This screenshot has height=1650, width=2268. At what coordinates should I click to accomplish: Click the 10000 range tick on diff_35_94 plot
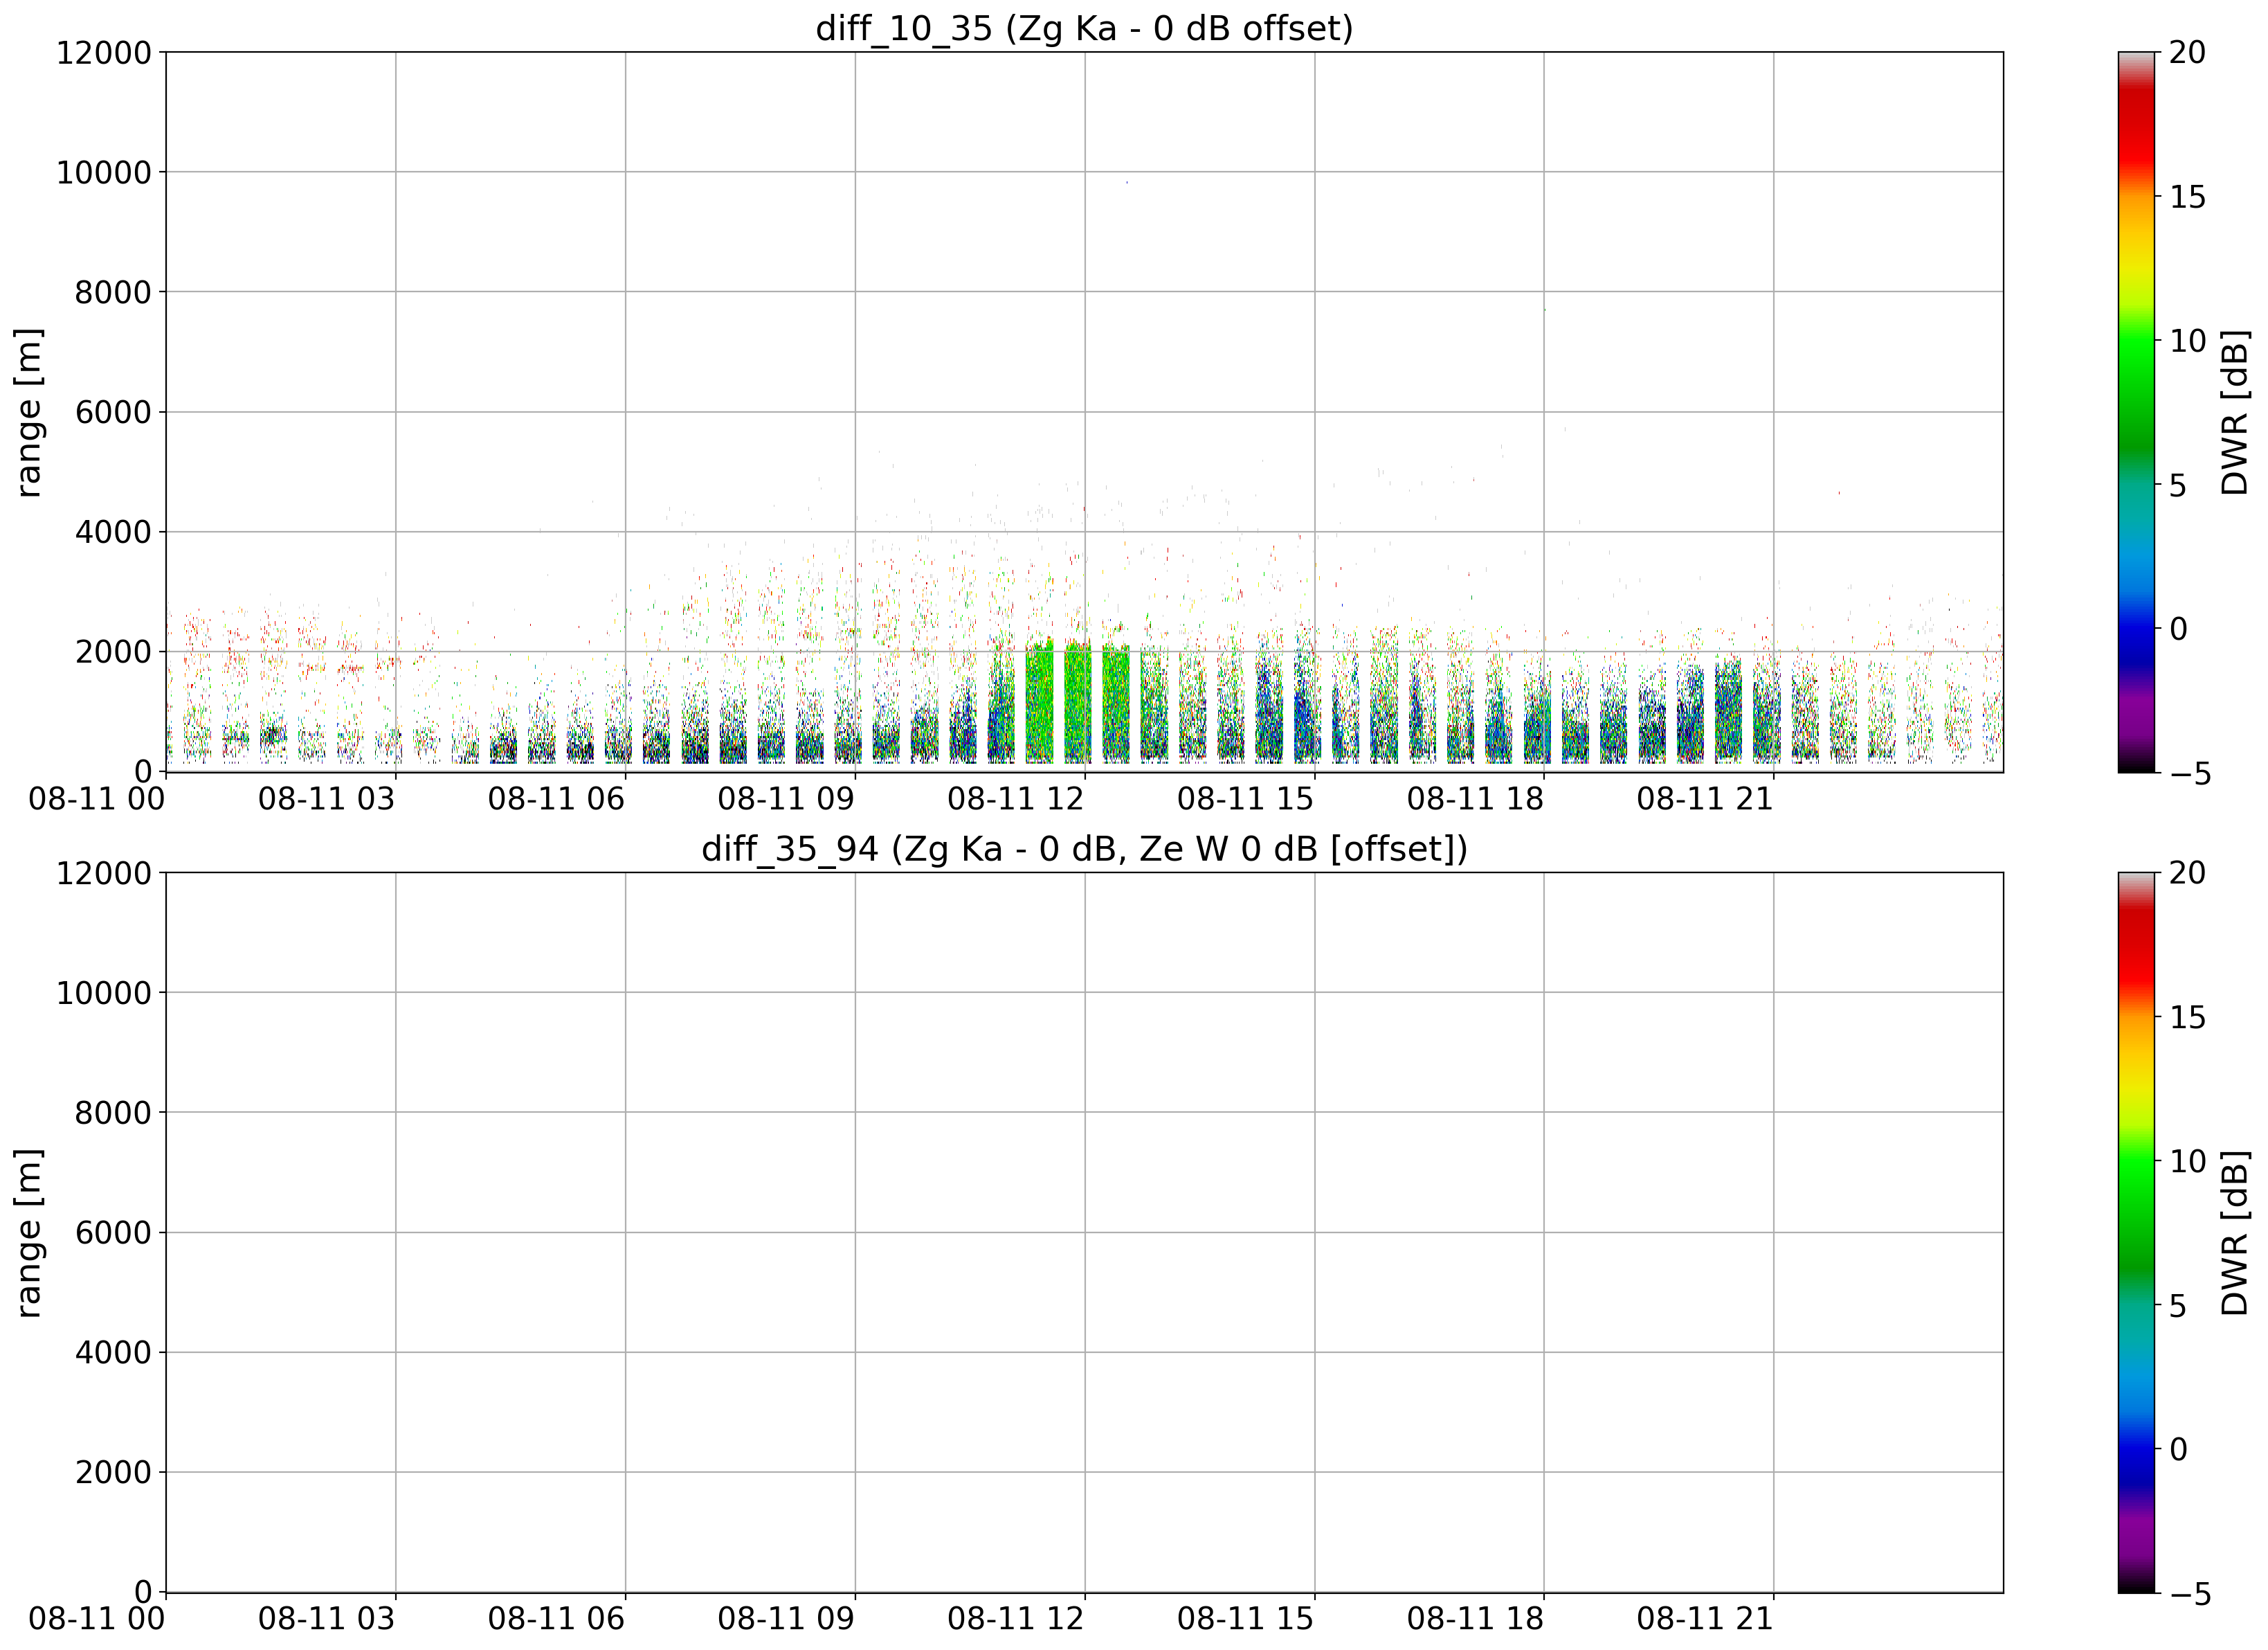click(104, 993)
